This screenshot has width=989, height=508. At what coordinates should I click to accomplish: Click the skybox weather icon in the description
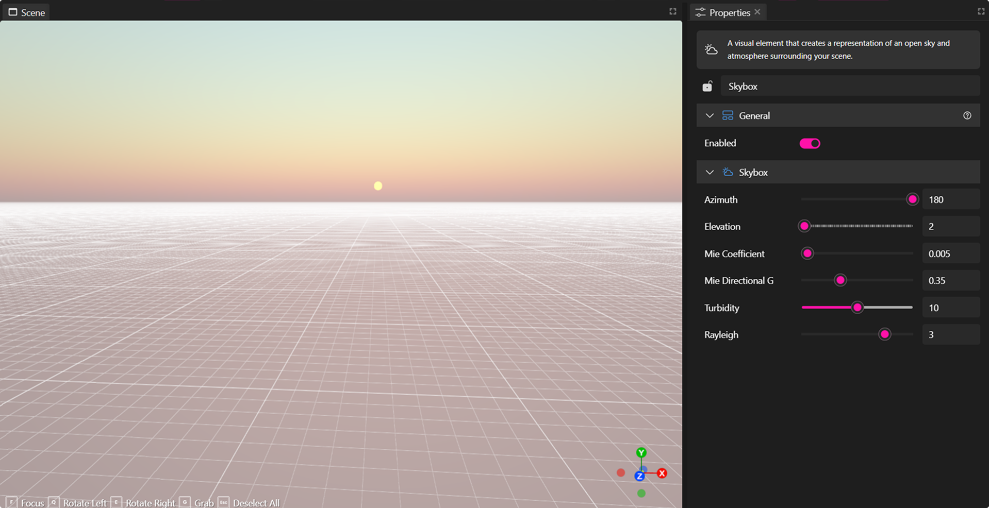711,49
